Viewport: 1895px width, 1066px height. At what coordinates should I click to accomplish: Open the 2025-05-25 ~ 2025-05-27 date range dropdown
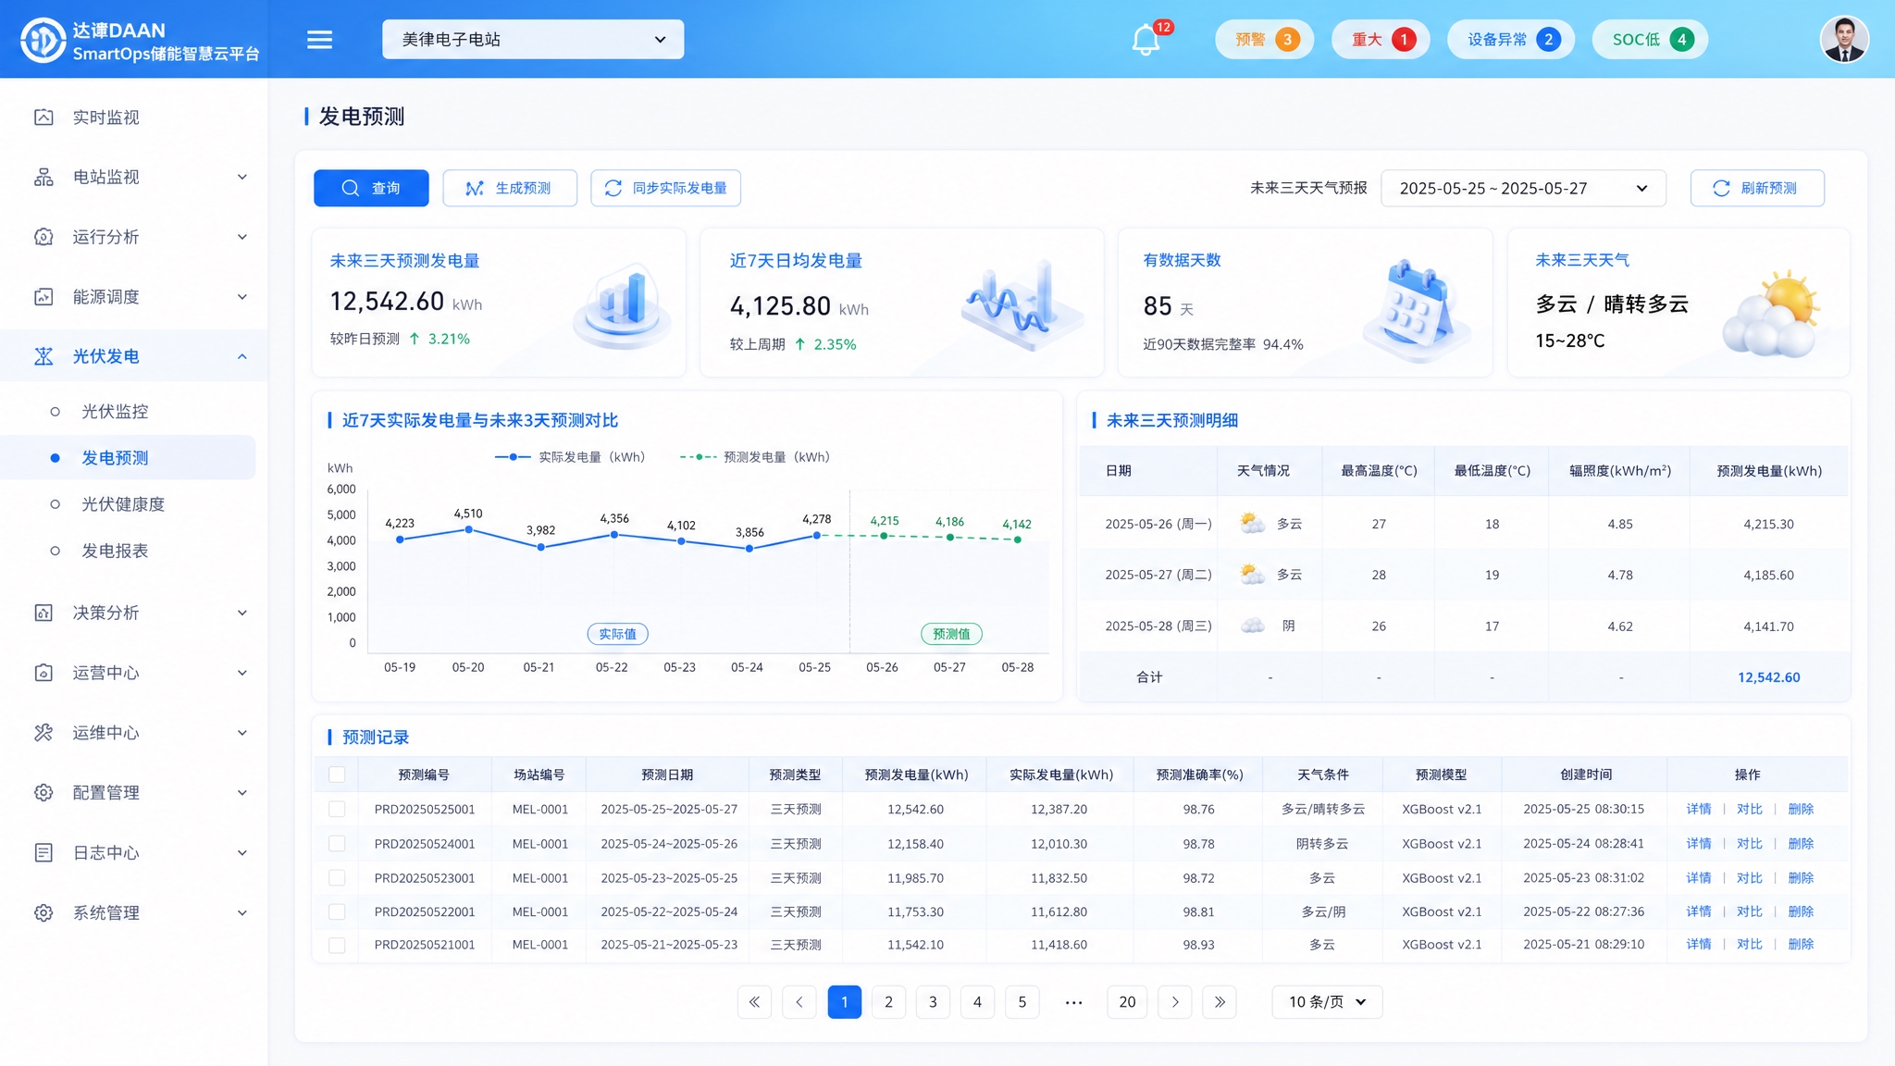[x=1523, y=188]
